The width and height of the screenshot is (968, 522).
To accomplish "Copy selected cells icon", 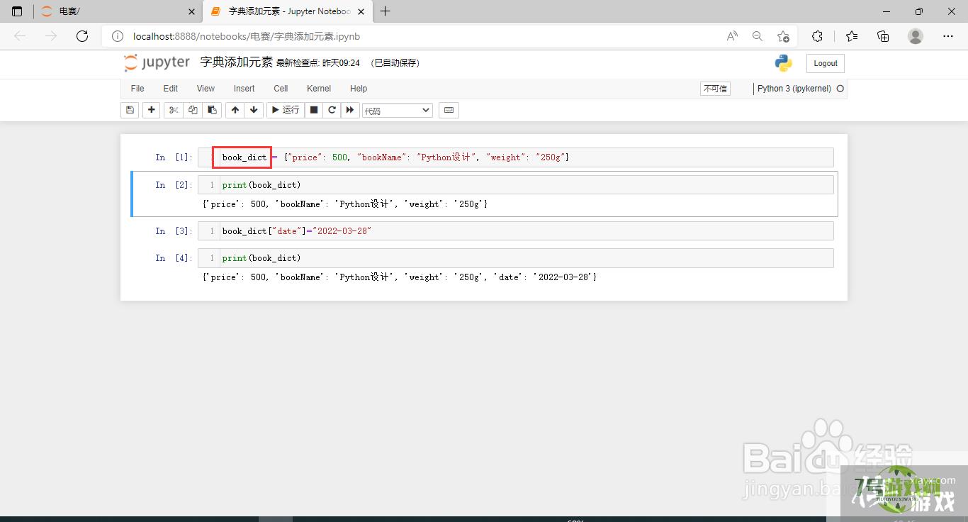I will tap(192, 110).
